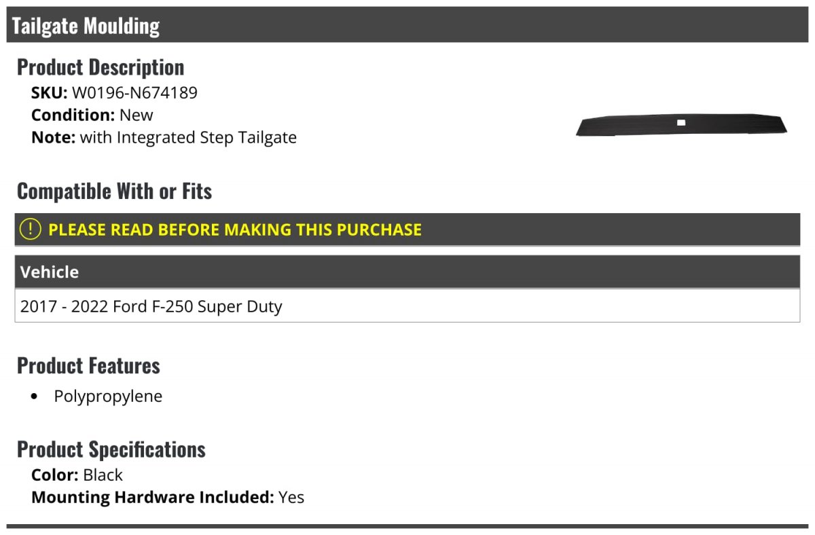The width and height of the screenshot is (815, 535).
Task: Click the Color: Black specification
Action: click(77, 475)
